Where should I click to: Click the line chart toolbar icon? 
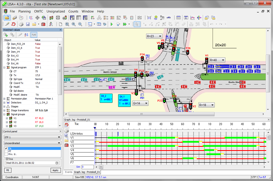pyautogui.click(x=192, y=18)
